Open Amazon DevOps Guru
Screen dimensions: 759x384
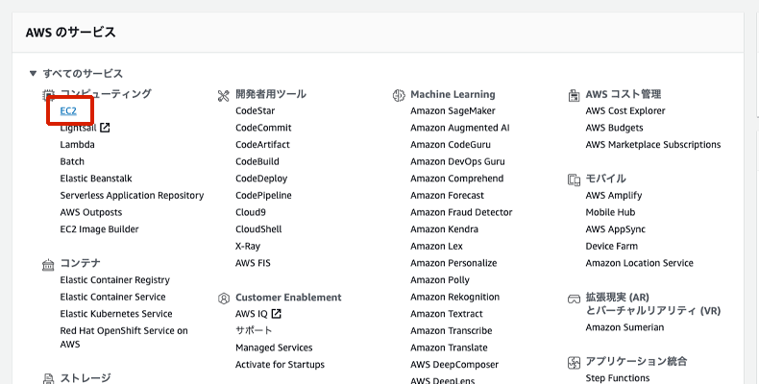tap(457, 161)
